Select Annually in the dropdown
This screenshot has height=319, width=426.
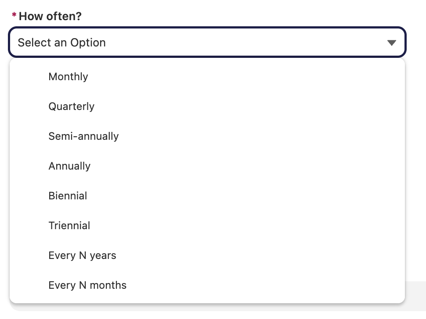coord(207,166)
